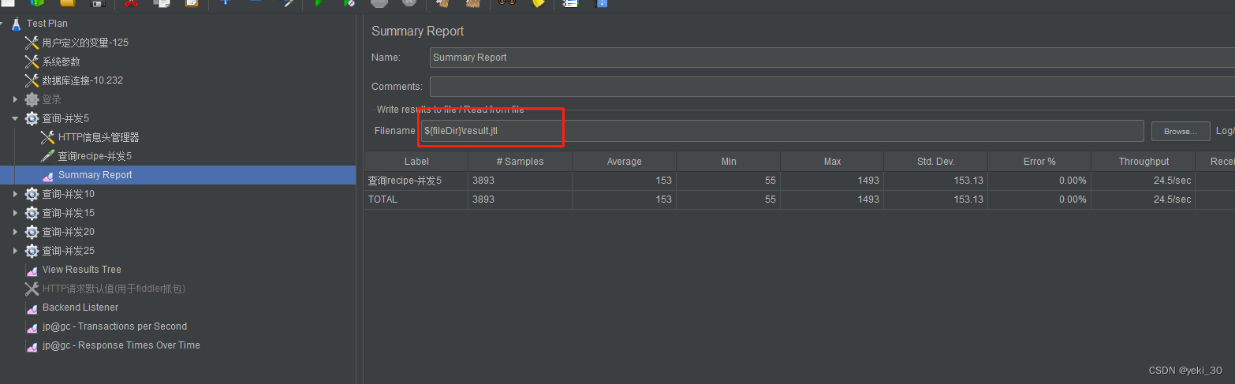This screenshot has width=1235, height=384.
Task: Click the Filename field with ${fileDir}\result.jtl
Action: [782, 131]
